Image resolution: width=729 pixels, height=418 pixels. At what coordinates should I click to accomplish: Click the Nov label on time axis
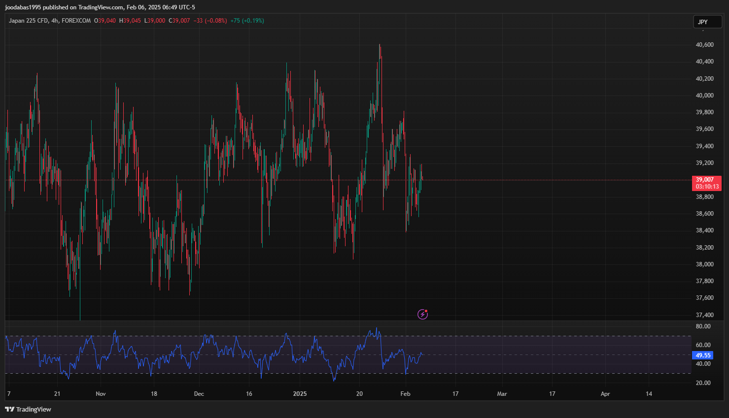pos(101,393)
